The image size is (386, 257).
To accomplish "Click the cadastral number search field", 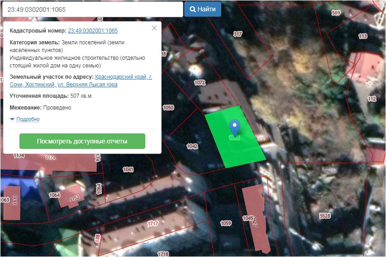I will click(92, 9).
